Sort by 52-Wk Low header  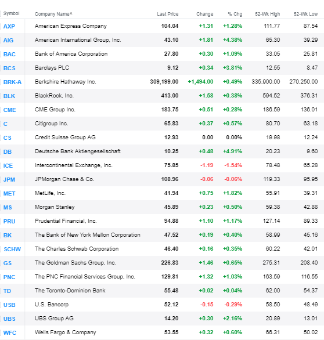coord(305,14)
